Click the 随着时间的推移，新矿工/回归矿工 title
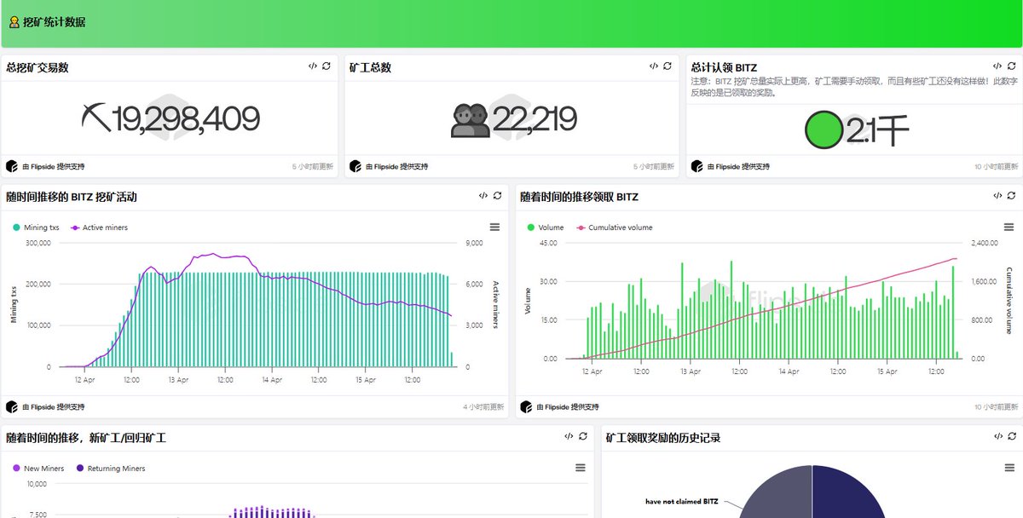This screenshot has width=1023, height=518. [86, 437]
